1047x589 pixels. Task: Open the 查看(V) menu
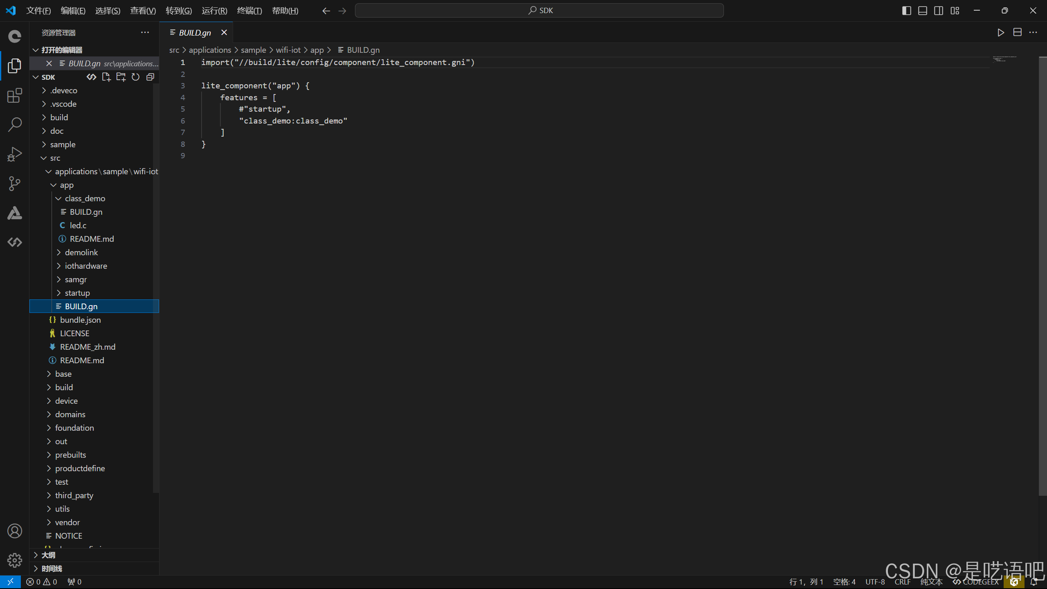point(143,11)
